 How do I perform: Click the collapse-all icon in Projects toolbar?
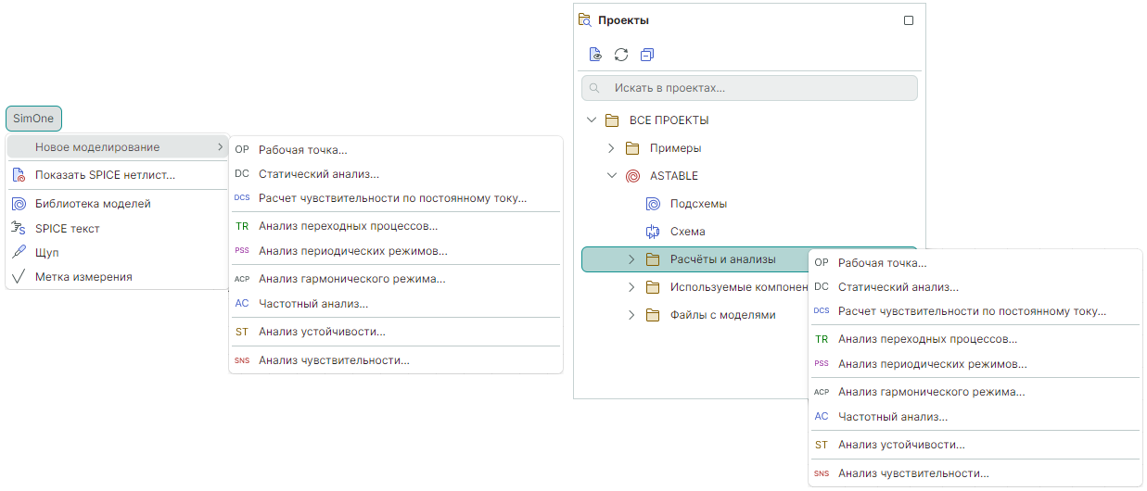(x=647, y=55)
